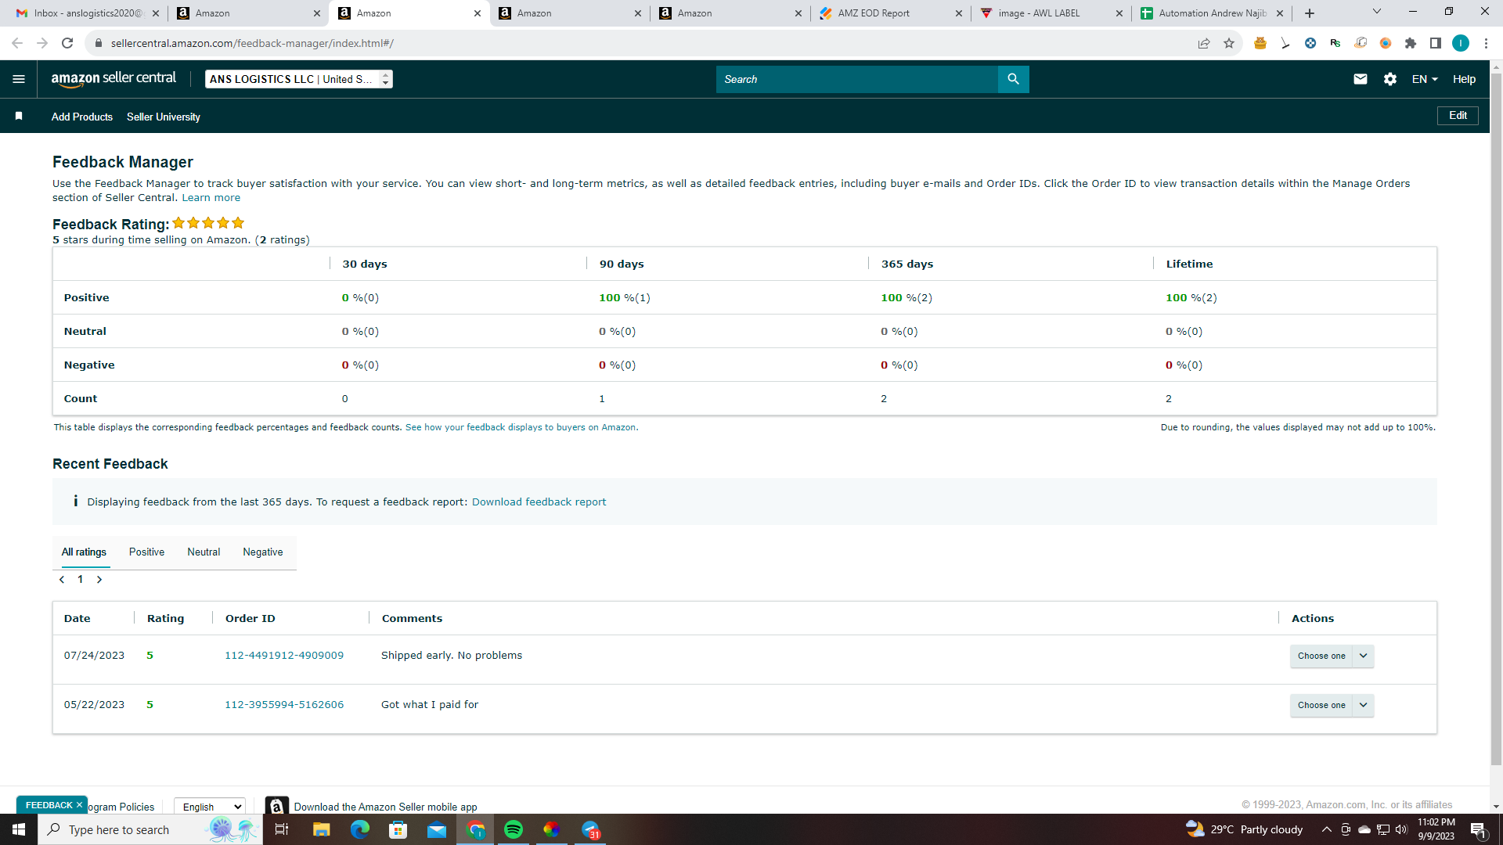This screenshot has width=1503, height=845.
Task: Open order 112-4491912-4909009
Action: [x=284, y=656]
